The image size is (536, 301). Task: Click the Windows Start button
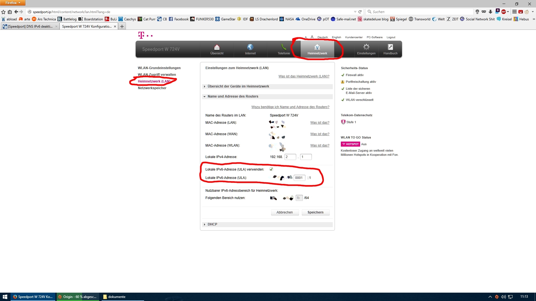(x=5, y=297)
